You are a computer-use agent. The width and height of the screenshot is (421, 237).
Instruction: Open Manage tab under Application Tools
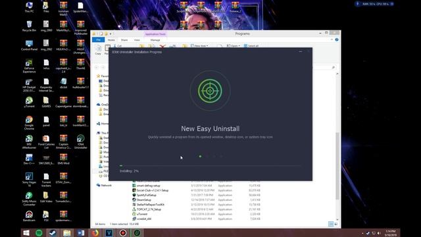click(155, 39)
